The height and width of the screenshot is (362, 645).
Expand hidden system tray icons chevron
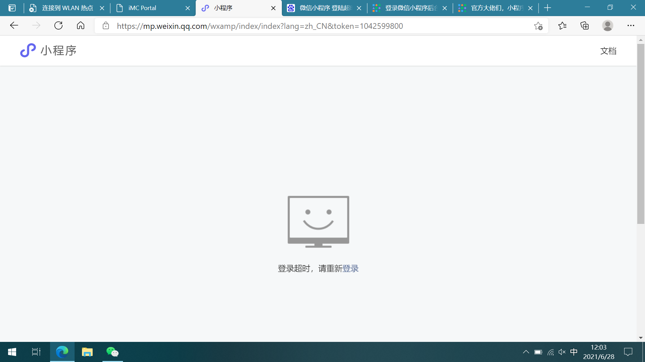526,352
